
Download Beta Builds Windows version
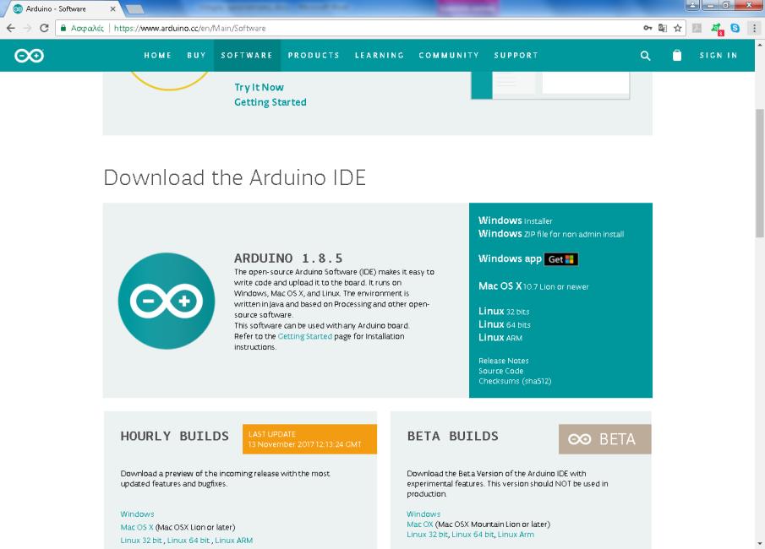click(423, 514)
